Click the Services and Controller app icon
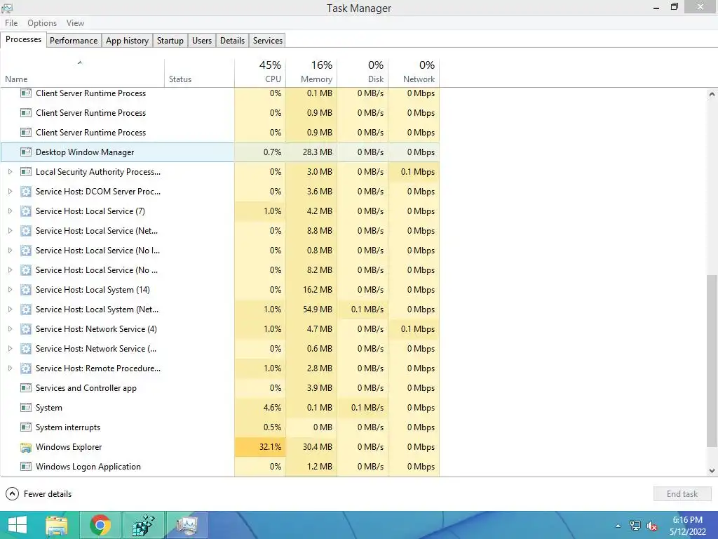Viewport: 718px width, 539px height. tap(26, 387)
